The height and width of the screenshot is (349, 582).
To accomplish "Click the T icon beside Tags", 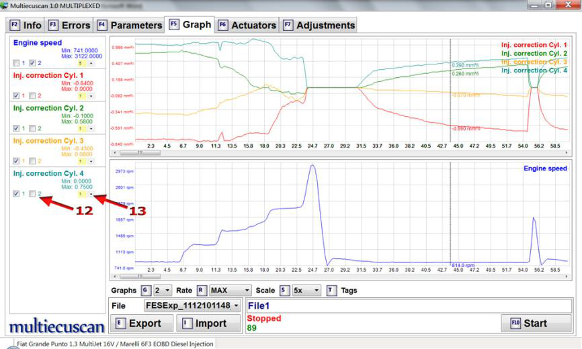I will coord(331,291).
